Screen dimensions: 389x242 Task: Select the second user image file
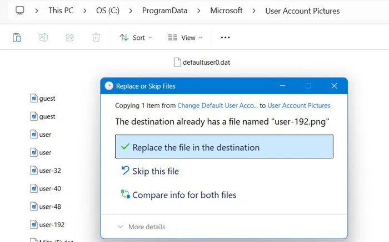(41, 152)
